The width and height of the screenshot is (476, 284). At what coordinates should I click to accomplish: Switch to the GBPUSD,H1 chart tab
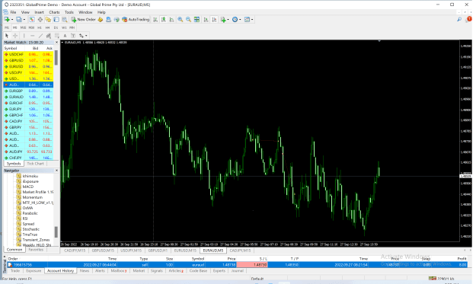[158, 250]
